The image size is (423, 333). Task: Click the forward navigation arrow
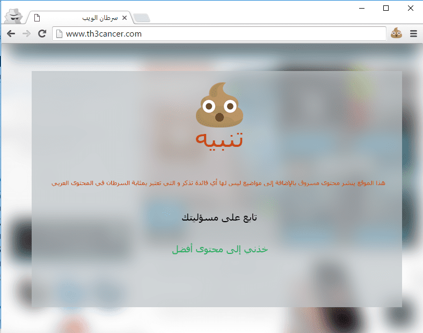[x=26, y=34]
